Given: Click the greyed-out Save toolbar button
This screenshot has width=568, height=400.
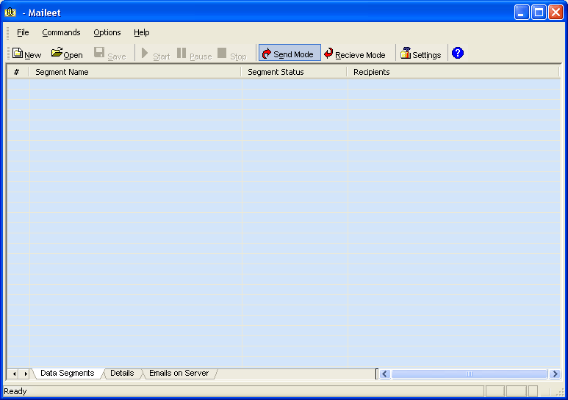Looking at the screenshot, I should tap(109, 54).
